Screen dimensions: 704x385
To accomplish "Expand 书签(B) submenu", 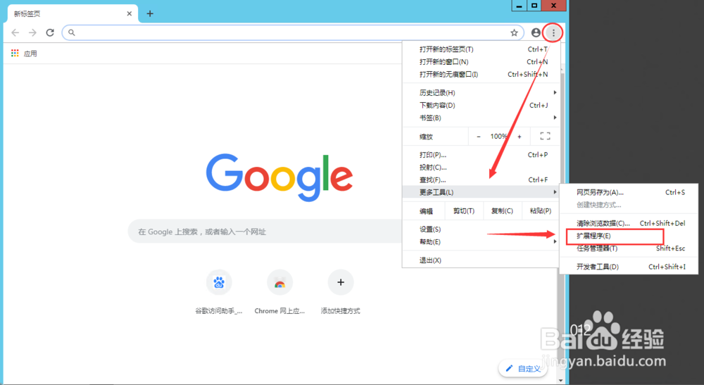I will coord(482,118).
